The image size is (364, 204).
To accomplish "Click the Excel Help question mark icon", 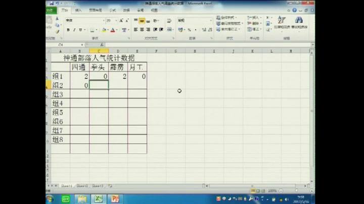I will click(294, 10).
